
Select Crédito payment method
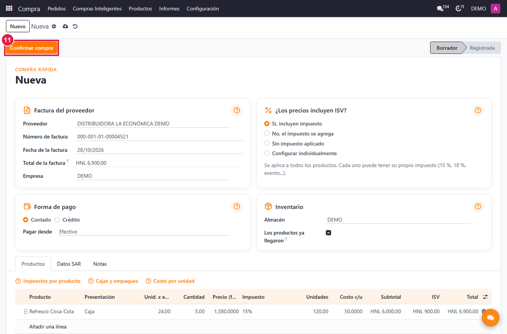(57, 220)
